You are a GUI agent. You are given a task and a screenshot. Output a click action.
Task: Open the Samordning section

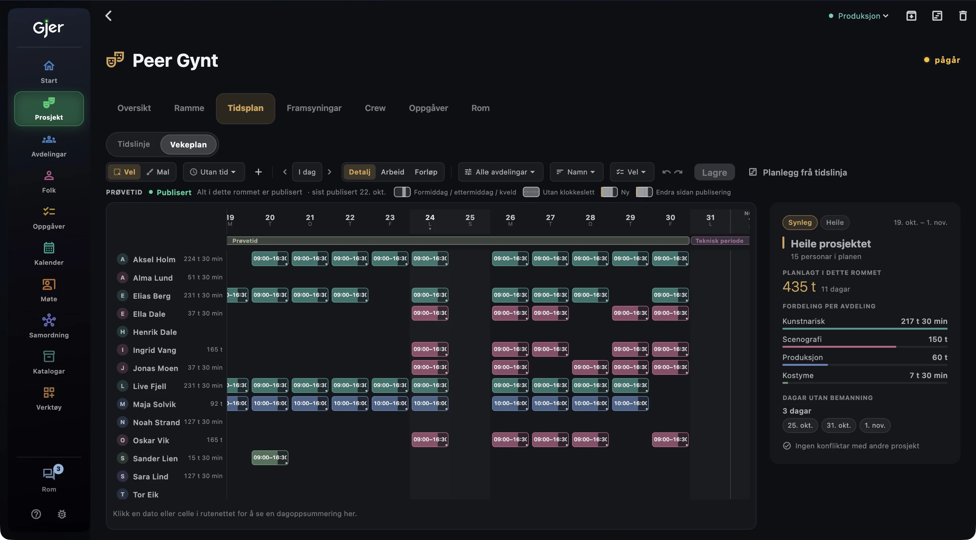(49, 326)
